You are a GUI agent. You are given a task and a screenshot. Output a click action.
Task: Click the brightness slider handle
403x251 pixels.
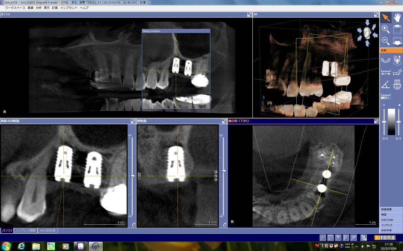click(384, 122)
